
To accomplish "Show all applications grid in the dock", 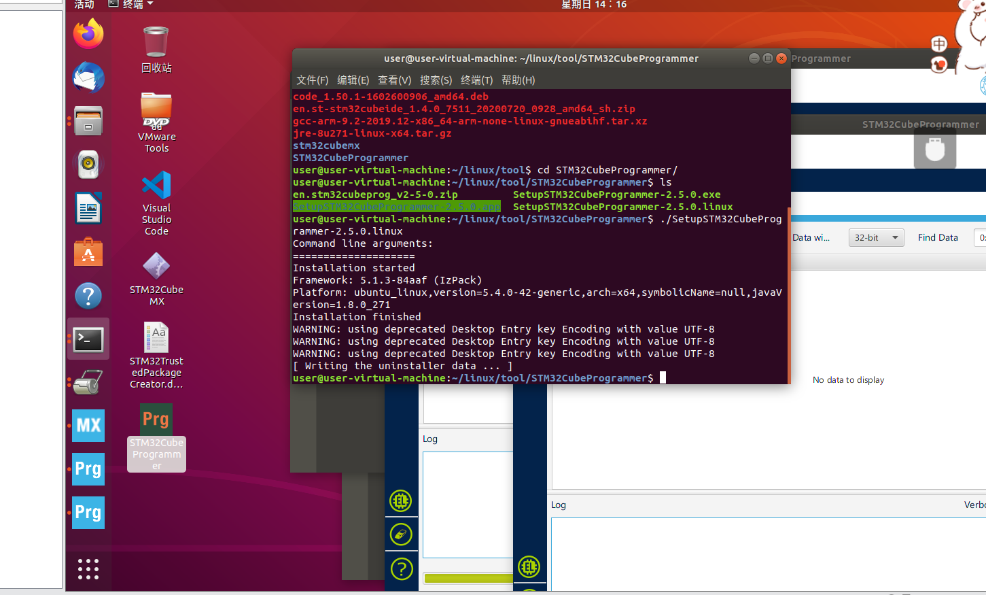I will [x=88, y=568].
